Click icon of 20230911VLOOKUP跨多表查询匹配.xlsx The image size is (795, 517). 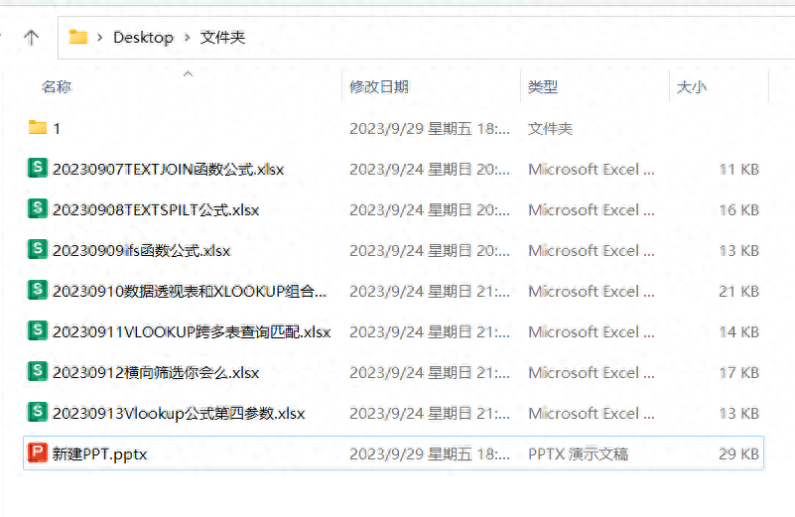[38, 330]
